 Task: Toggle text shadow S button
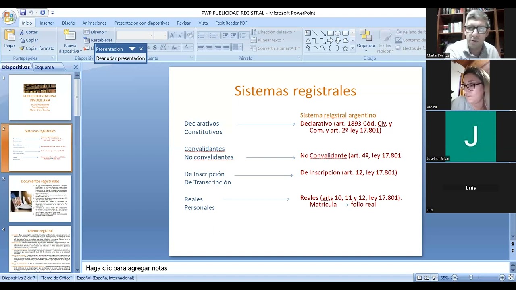[155, 48]
